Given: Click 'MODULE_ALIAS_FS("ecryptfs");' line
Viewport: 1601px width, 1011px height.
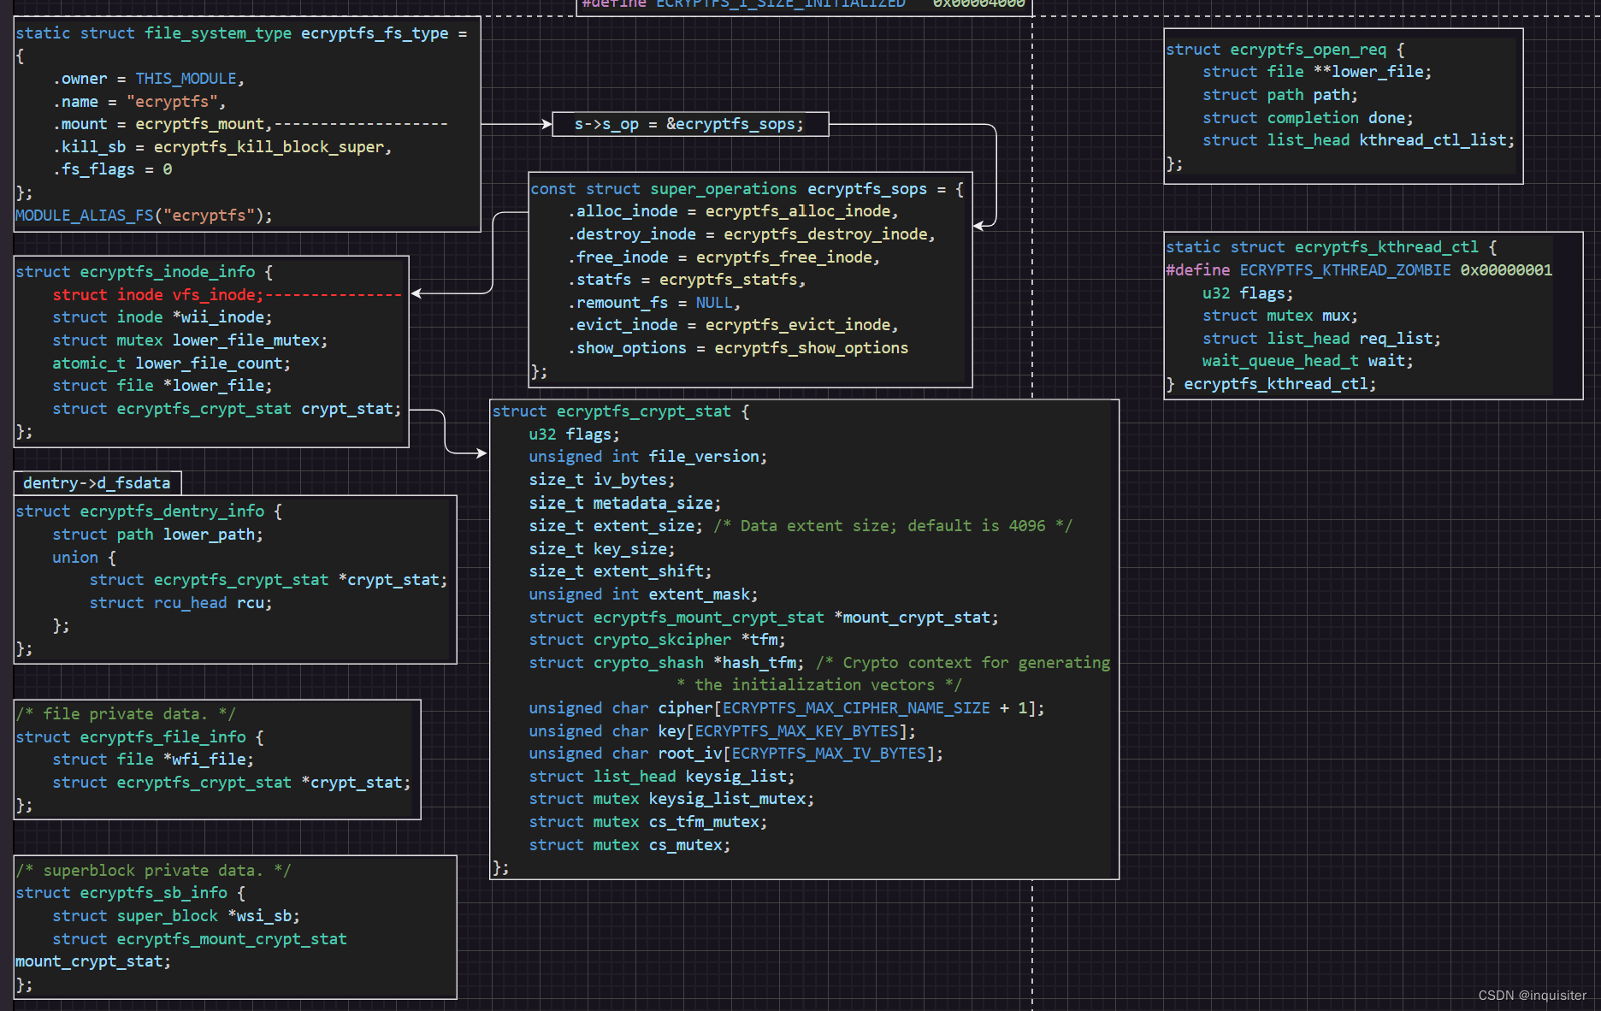Looking at the screenshot, I should 144,216.
